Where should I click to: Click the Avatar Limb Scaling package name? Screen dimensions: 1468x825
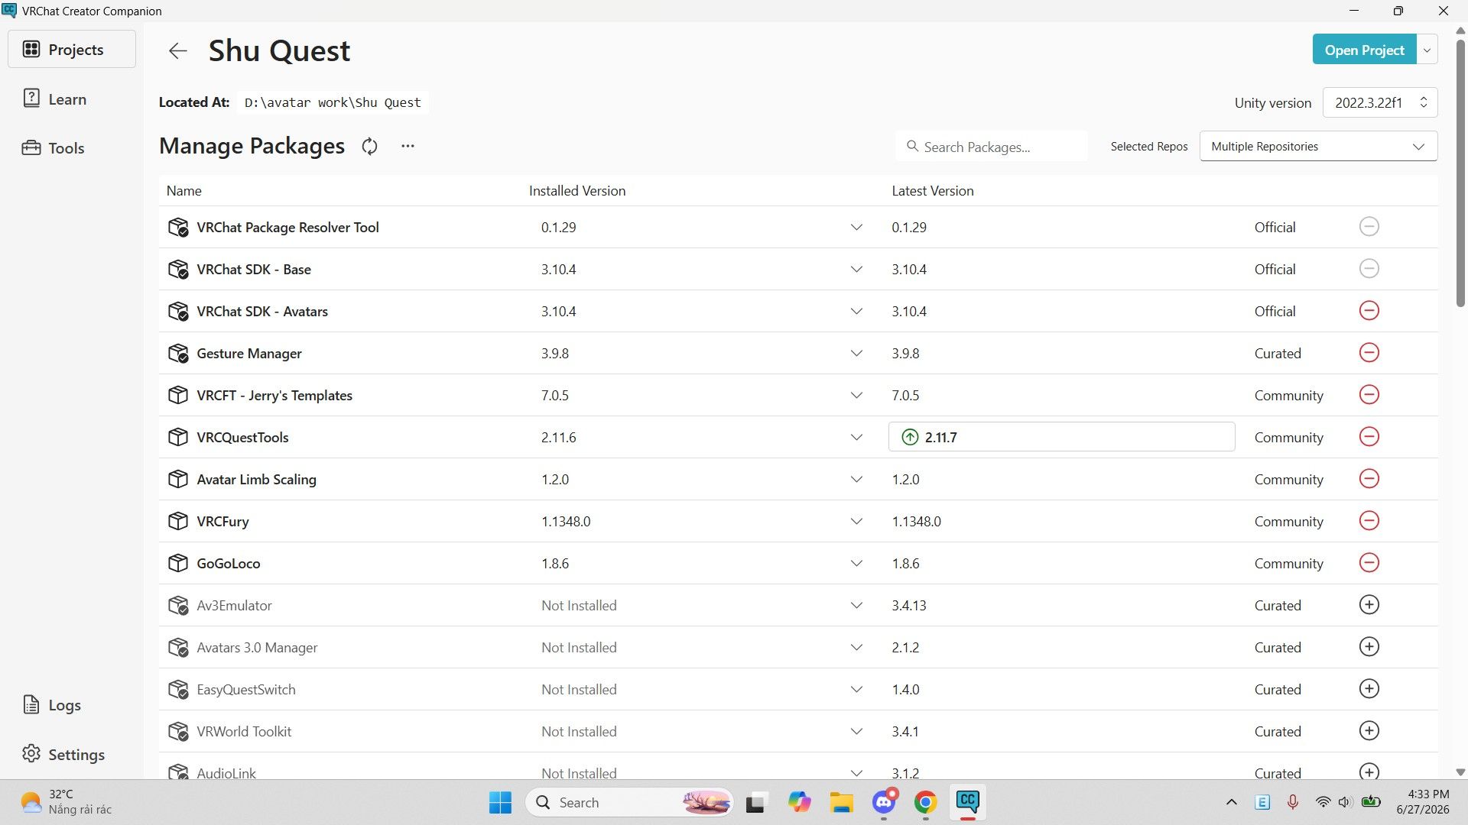pyautogui.click(x=256, y=479)
